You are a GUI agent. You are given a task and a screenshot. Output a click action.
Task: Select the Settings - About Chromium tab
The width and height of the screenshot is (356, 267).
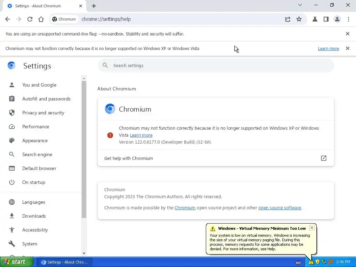(x=44, y=6)
